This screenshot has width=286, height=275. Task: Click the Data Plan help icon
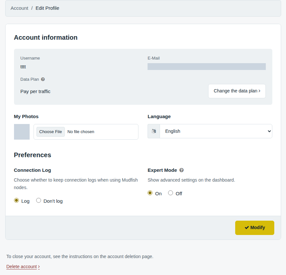[43, 79]
